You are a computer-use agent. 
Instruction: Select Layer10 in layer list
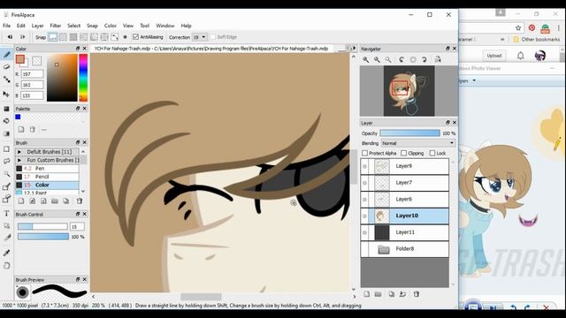405,216
